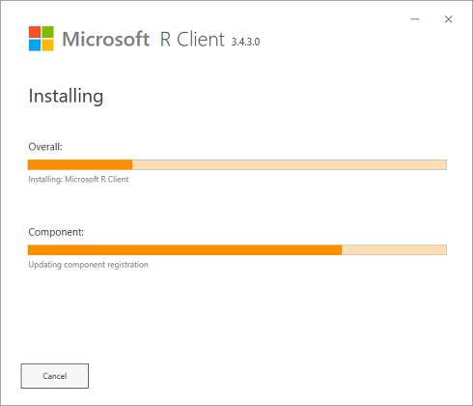Click the blue square of the Microsoft logo
Screen dimensions: 473x406
point(35,45)
